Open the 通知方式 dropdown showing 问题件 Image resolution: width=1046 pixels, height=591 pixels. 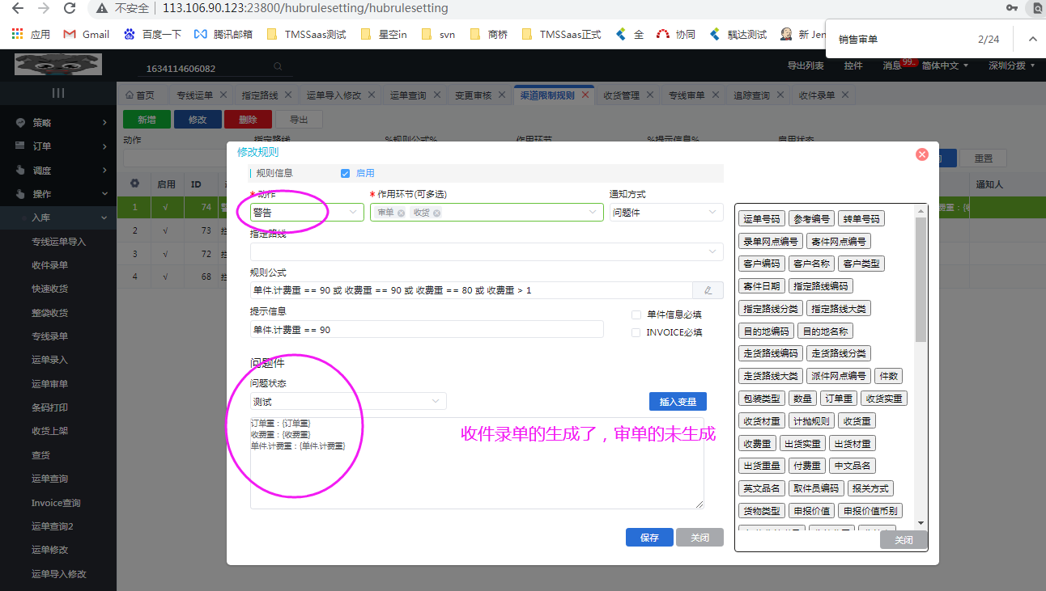coord(665,212)
